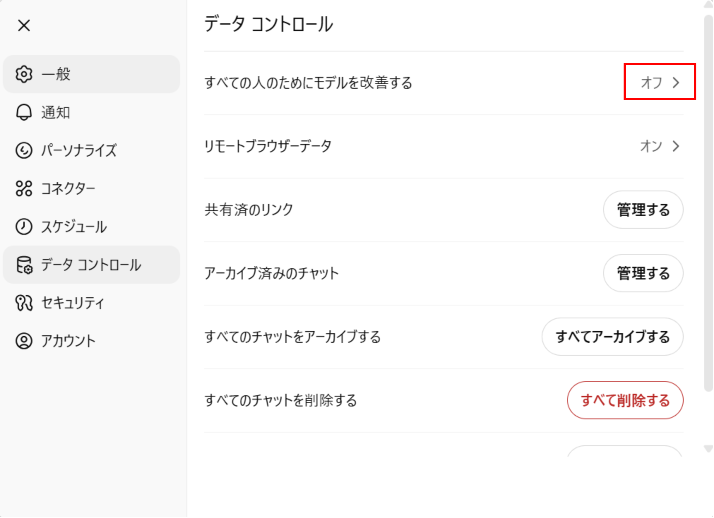Viewport: 714px width, 518px height.
Task: Click the セキュリティ key icon
Action: pyautogui.click(x=24, y=303)
